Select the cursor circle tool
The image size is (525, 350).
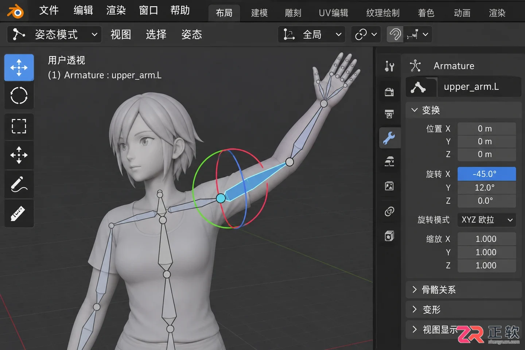19,96
